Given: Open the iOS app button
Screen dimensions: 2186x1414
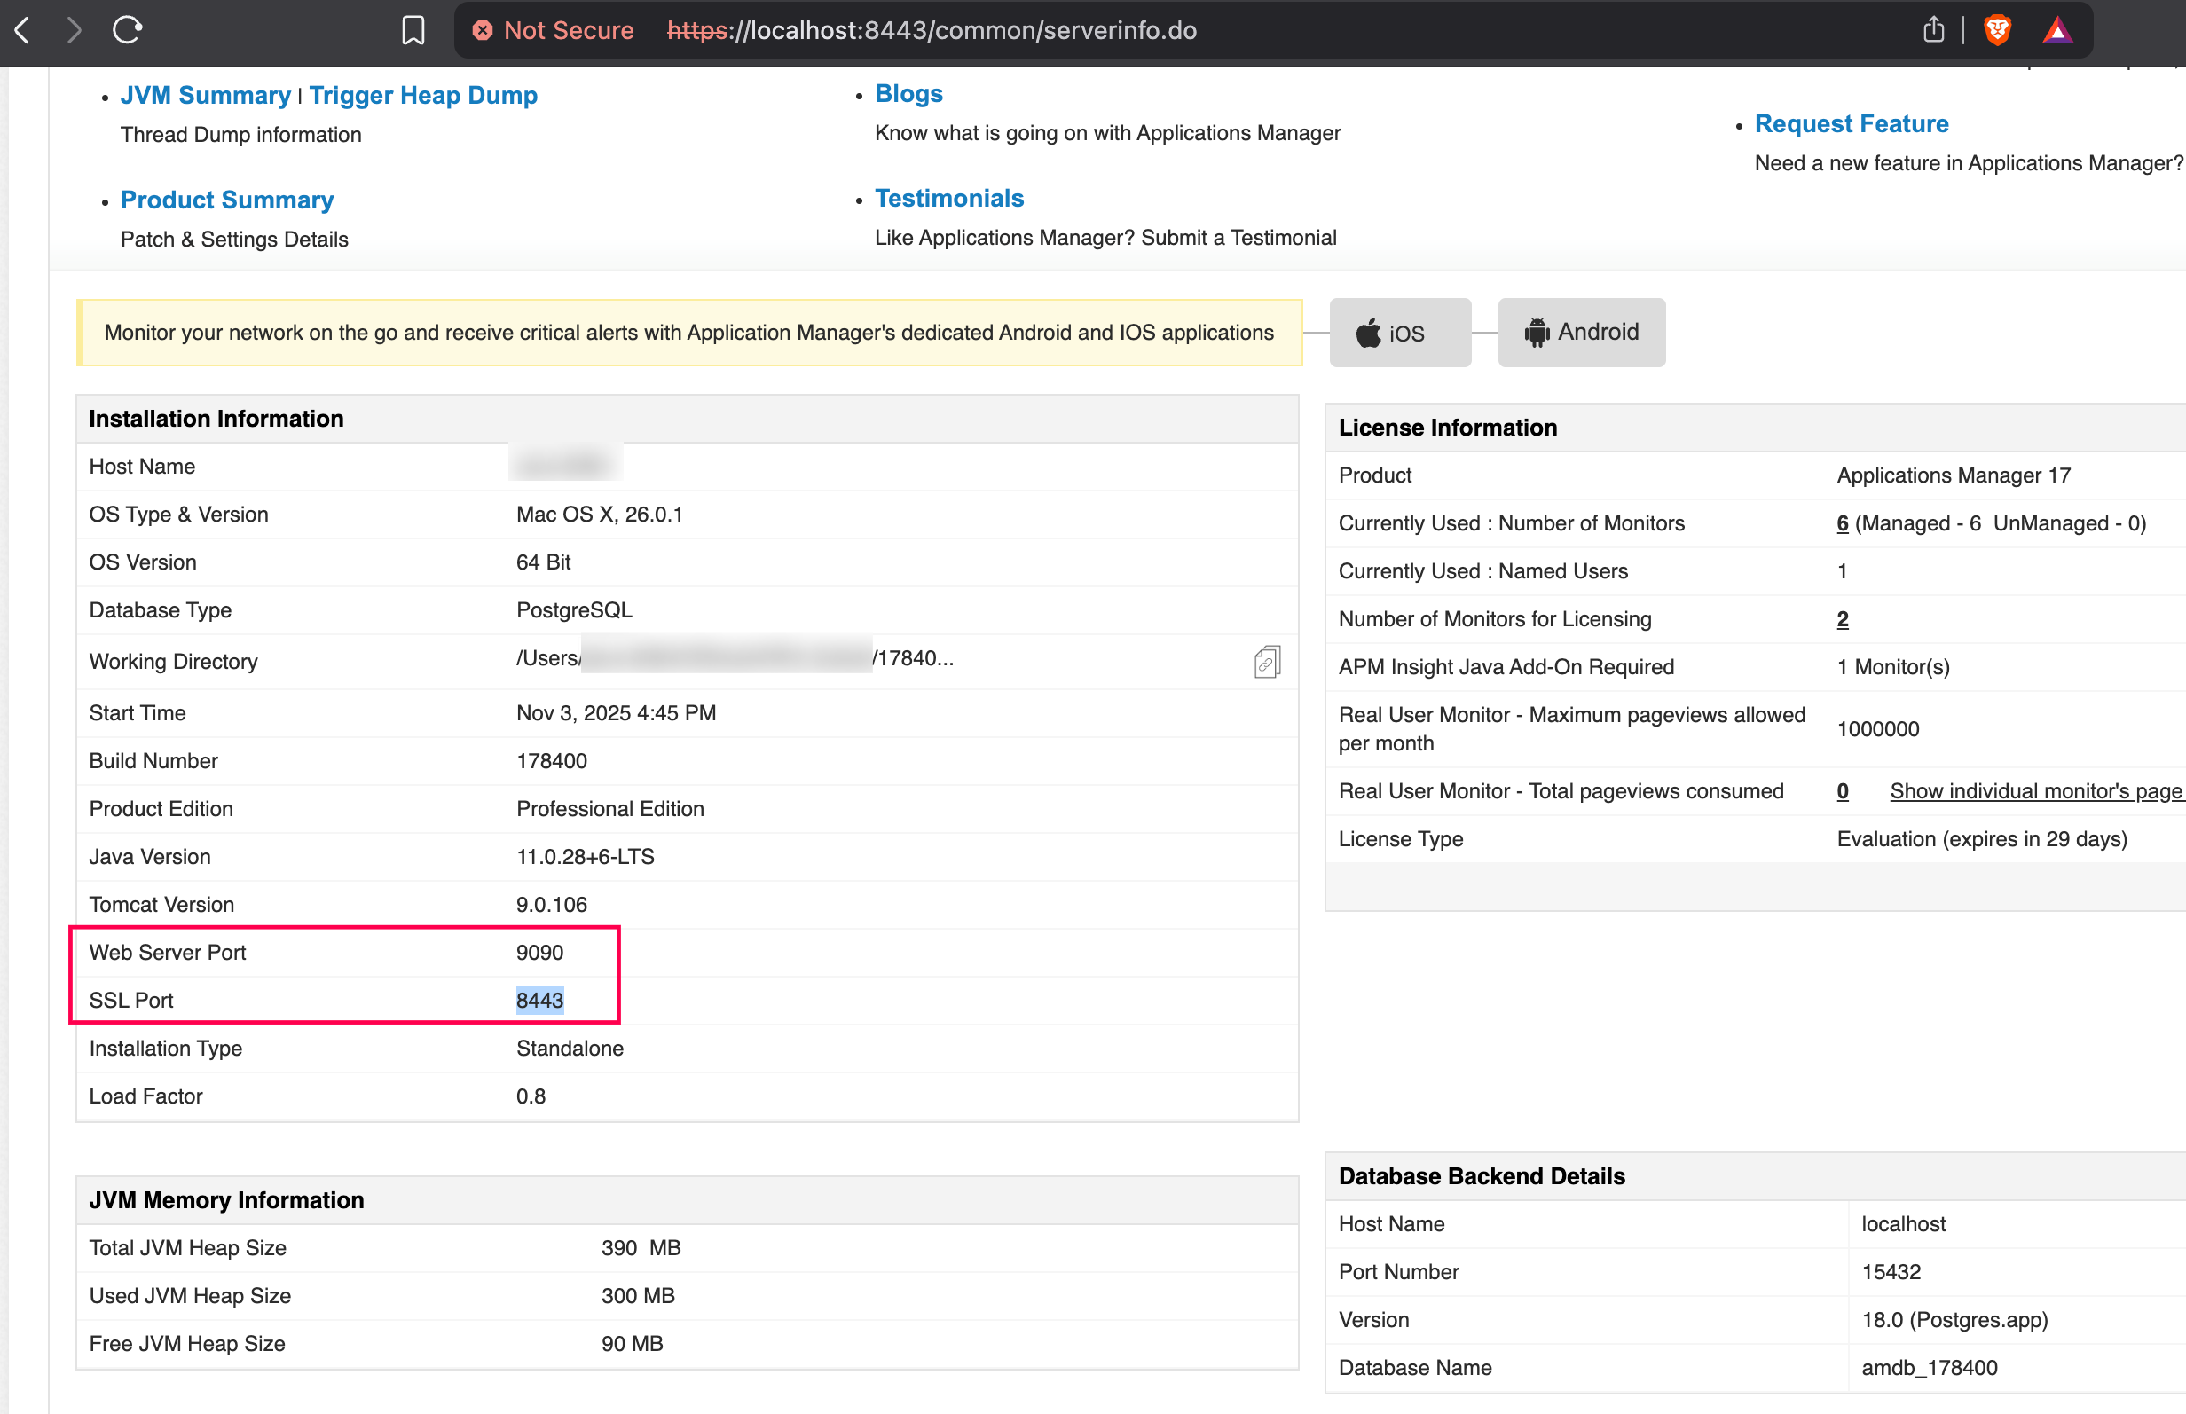Looking at the screenshot, I should (1399, 333).
